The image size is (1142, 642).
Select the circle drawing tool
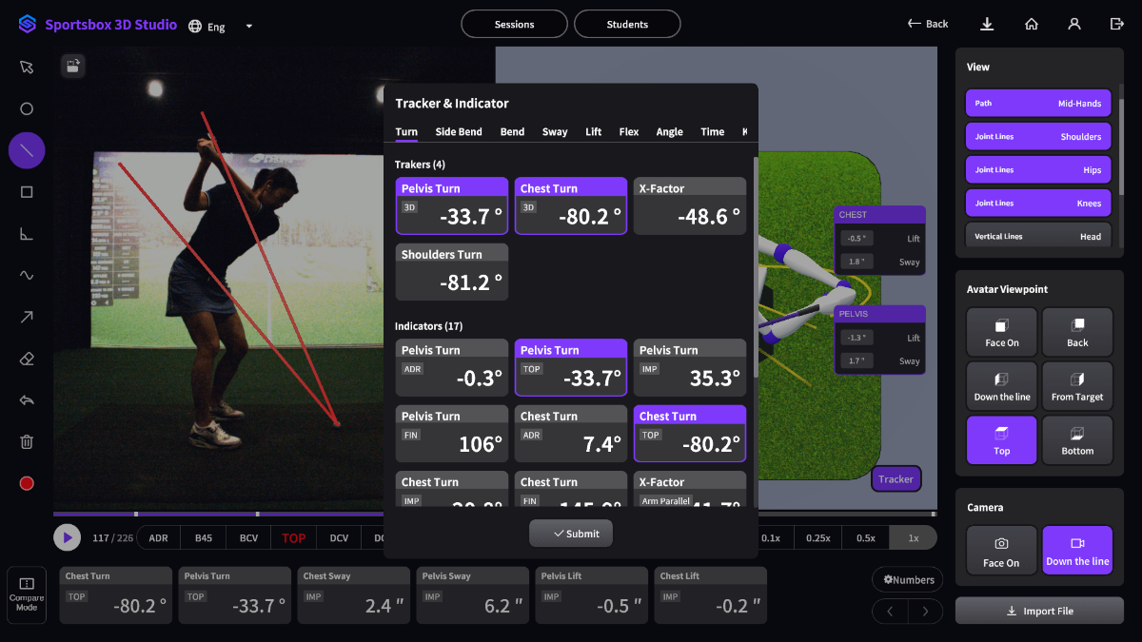point(27,108)
